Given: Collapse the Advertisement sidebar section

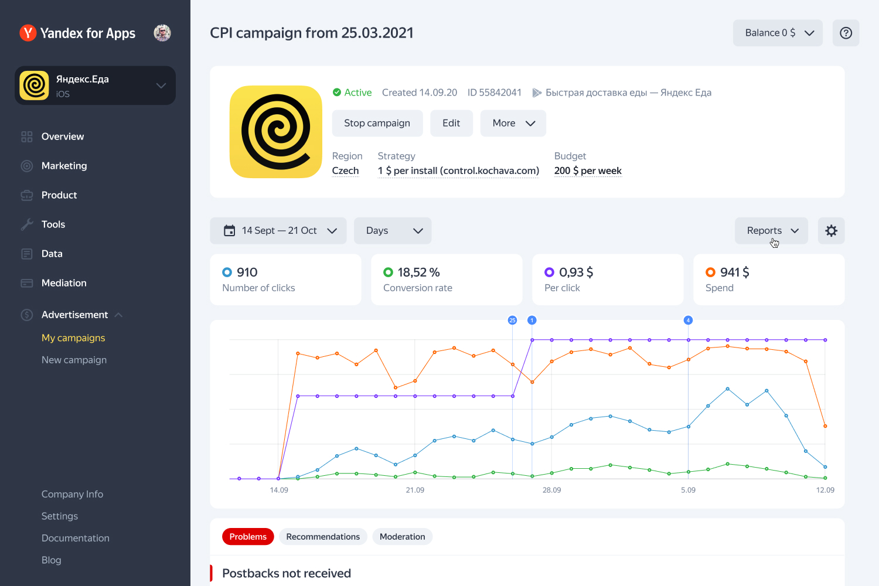Looking at the screenshot, I should click(x=119, y=315).
